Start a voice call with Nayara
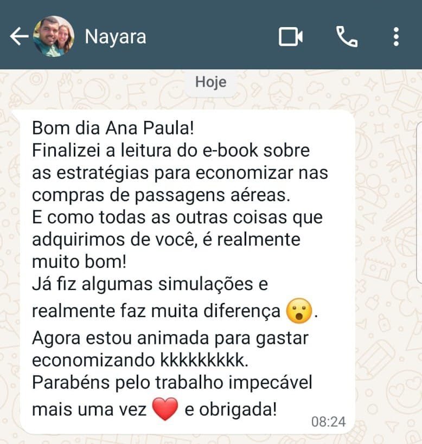The image size is (422, 444). click(x=347, y=36)
